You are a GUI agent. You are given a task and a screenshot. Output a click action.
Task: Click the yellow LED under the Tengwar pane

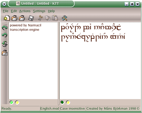pyautogui.click(x=68, y=102)
